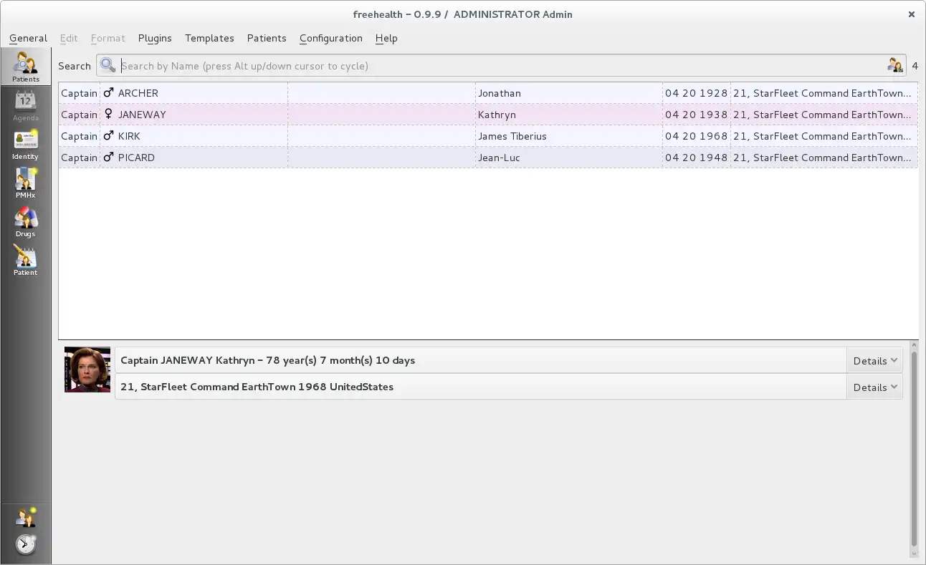Viewport: 926px width, 565px height.
Task: Click the birth date 04 20 1928
Action: (696, 93)
